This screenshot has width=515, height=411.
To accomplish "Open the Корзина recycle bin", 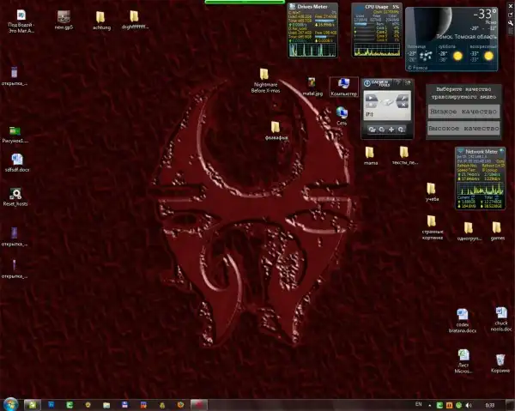I will (500, 358).
